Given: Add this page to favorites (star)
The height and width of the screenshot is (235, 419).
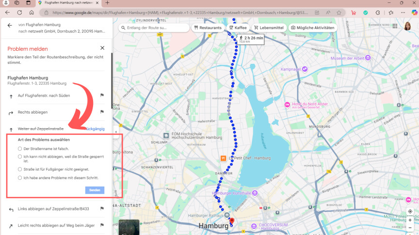Looking at the screenshot, I should (x=339, y=13).
